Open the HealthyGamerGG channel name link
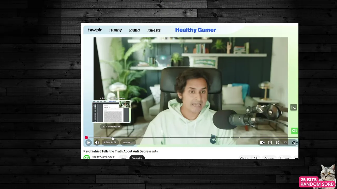337x189 pixels. pos(102,157)
